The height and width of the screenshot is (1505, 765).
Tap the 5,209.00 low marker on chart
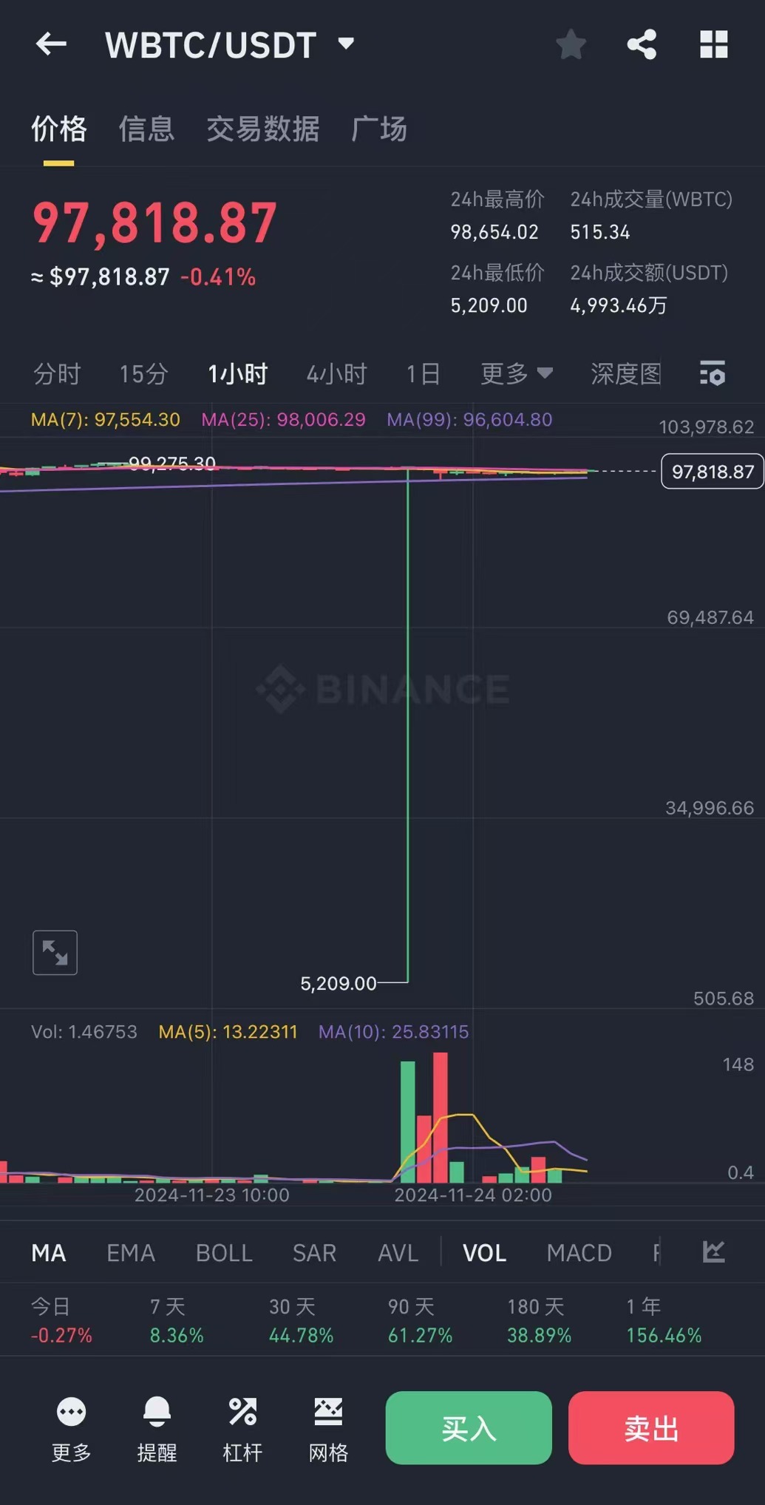[x=339, y=983]
